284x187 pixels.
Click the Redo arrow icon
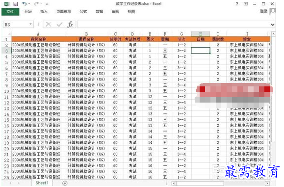[37, 3]
